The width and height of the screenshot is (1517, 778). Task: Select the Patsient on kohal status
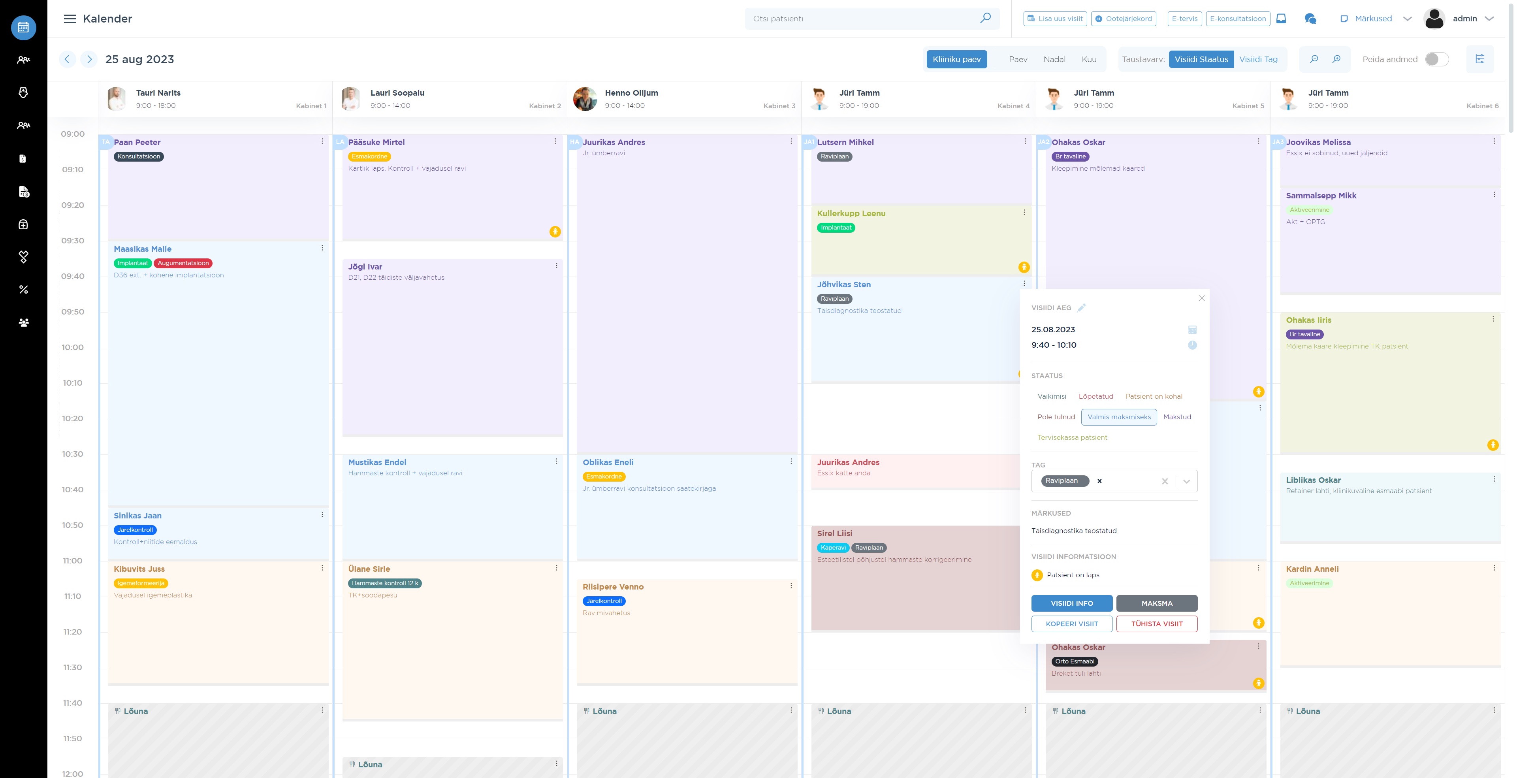point(1154,396)
